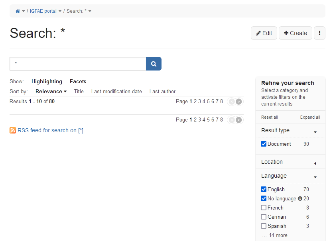
Task: Sort results by Last modification date
Action: tap(116, 91)
